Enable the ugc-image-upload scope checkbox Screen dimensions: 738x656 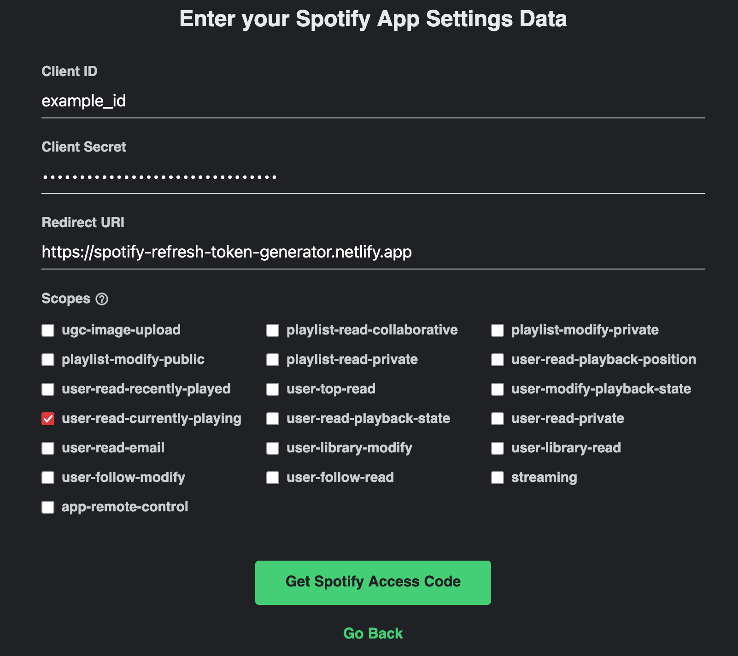(48, 330)
